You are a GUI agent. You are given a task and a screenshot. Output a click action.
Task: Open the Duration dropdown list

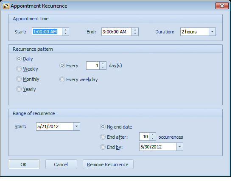click(x=212, y=32)
